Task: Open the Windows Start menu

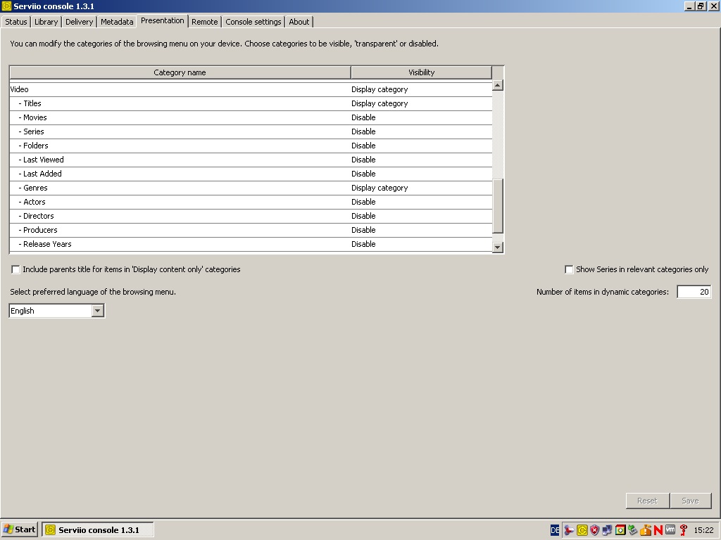Action: pos(20,529)
